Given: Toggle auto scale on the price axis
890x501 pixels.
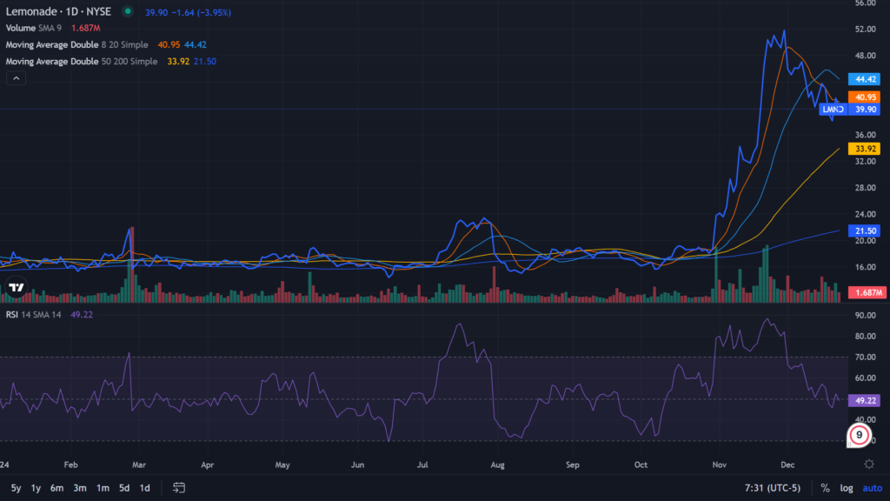Looking at the screenshot, I should pyautogui.click(x=872, y=488).
